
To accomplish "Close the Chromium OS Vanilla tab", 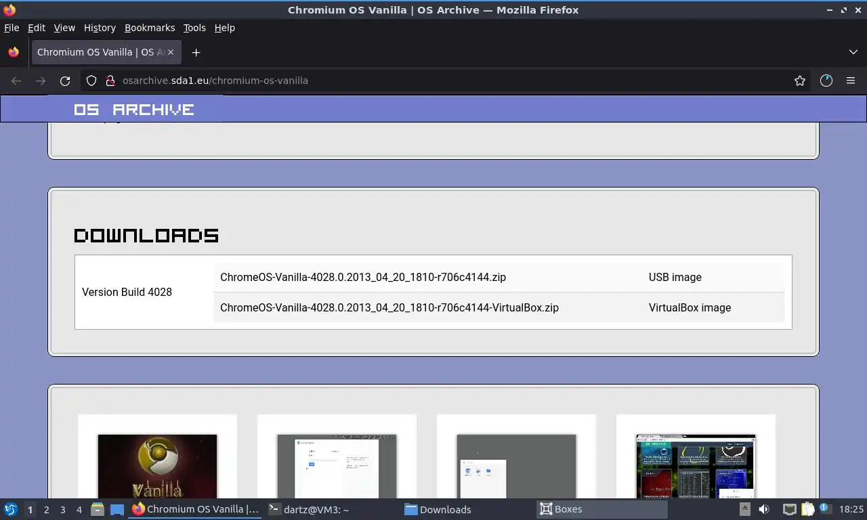I will (171, 52).
